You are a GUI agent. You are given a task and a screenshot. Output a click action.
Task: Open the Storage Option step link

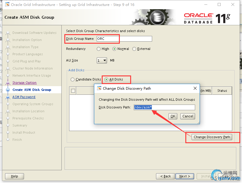click(x=24, y=83)
